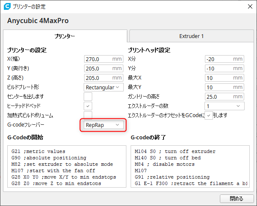Open the ビルドプレート形 Rectangular dropdown
Viewport: 257px width, 206px height.
click(104, 87)
